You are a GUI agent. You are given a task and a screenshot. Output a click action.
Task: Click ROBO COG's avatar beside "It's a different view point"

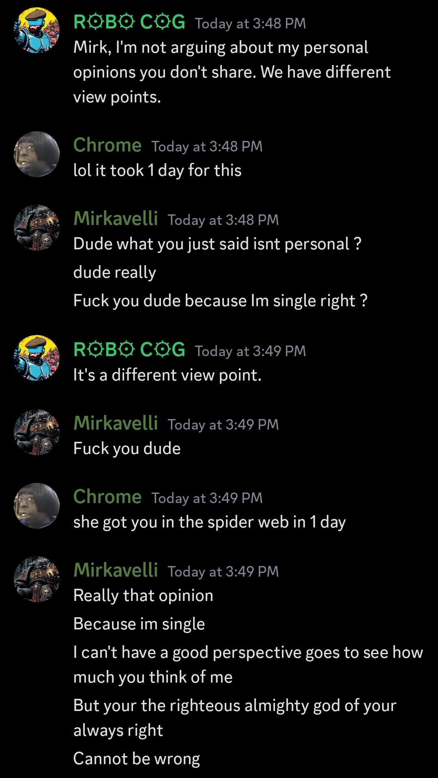pyautogui.click(x=37, y=358)
